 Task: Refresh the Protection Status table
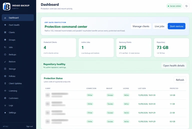(180, 80)
